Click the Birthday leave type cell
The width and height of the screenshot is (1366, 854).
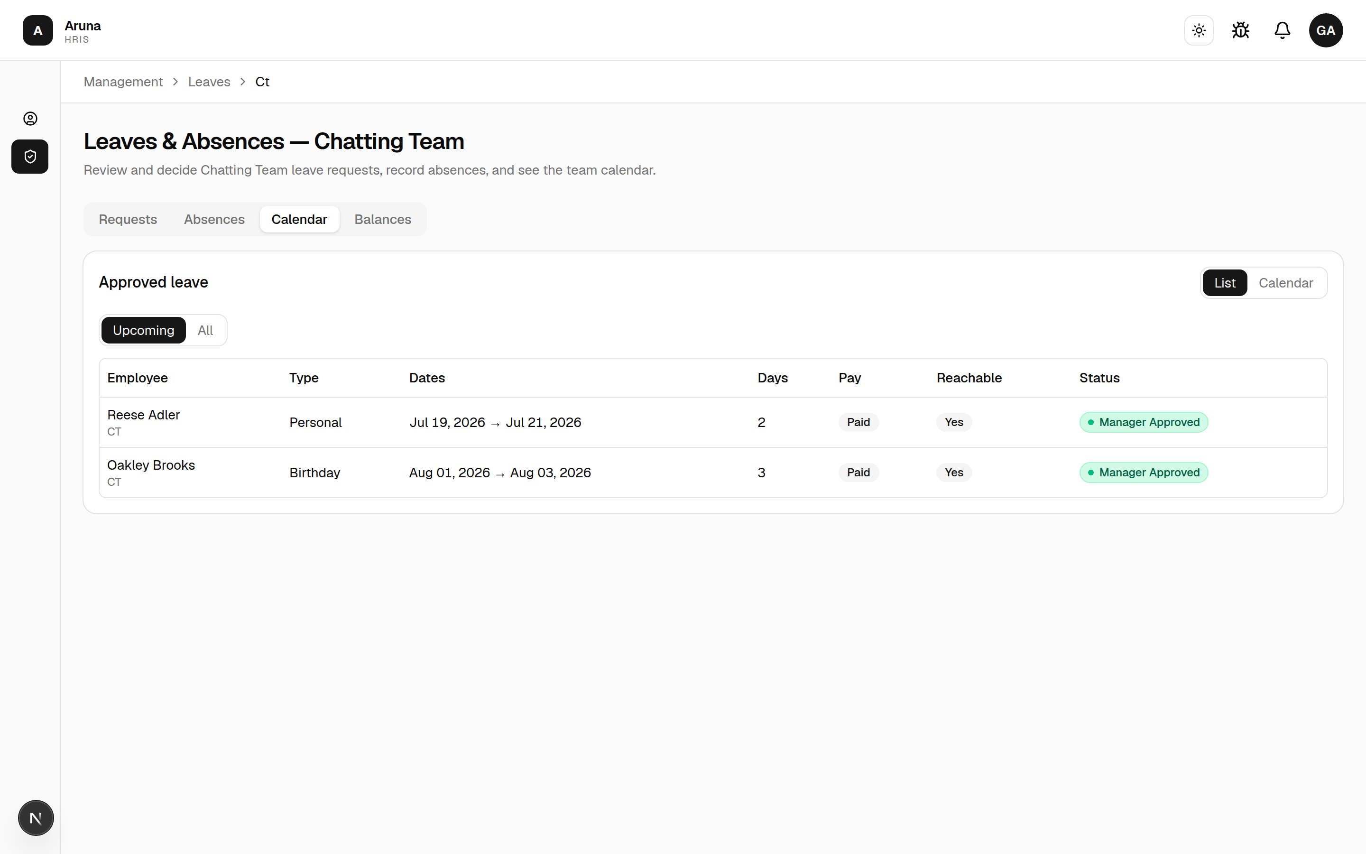314,473
